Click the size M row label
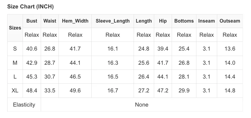Viewport: 251px width, 118px height. click(15, 63)
